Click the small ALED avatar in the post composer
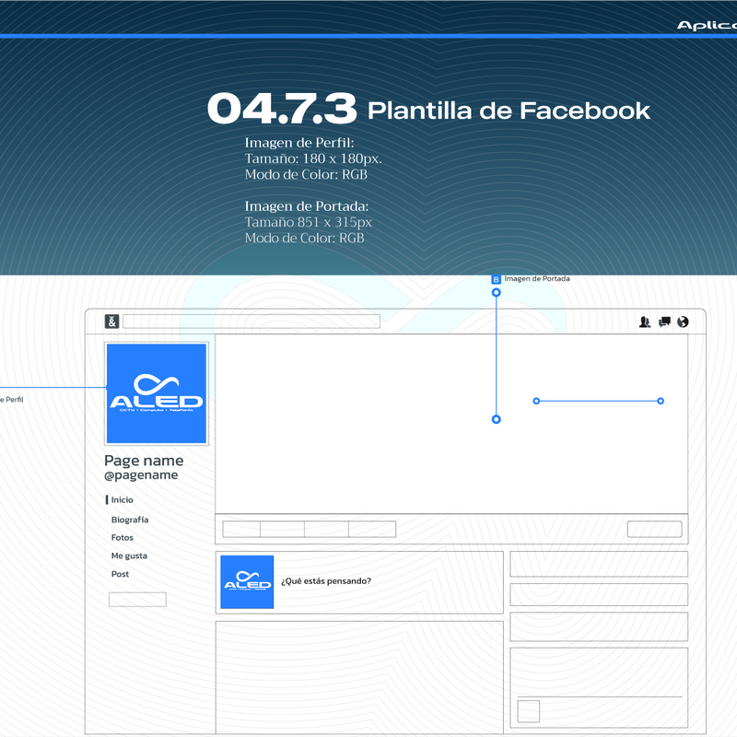This screenshot has height=737, width=737. click(247, 582)
